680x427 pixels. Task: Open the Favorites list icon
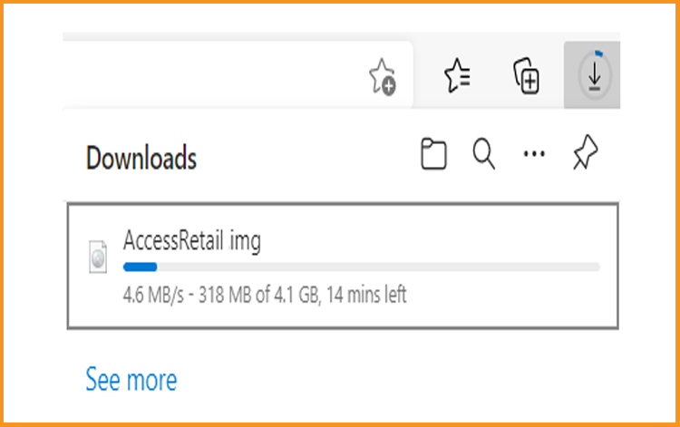pyautogui.click(x=458, y=75)
